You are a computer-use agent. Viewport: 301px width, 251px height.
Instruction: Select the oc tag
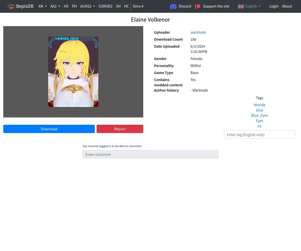pyautogui.click(x=260, y=126)
